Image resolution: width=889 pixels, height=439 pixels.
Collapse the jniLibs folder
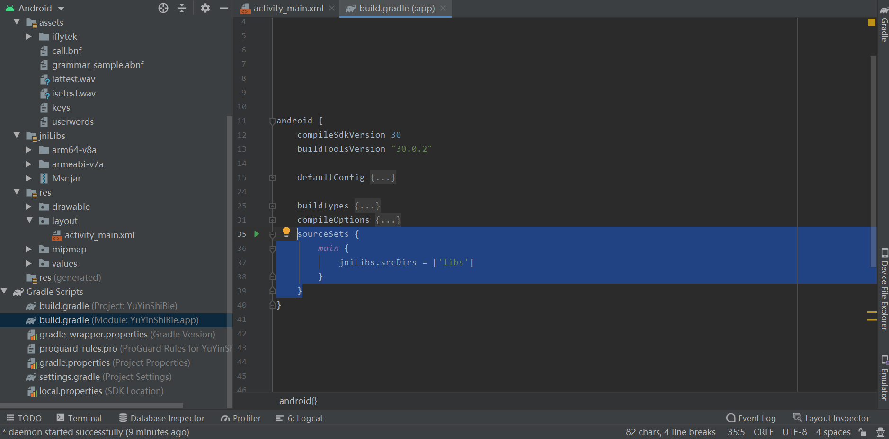click(17, 136)
